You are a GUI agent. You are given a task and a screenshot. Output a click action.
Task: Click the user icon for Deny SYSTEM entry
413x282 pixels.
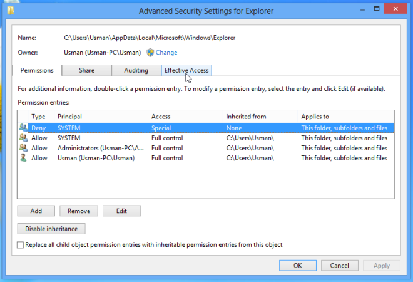pyautogui.click(x=23, y=127)
